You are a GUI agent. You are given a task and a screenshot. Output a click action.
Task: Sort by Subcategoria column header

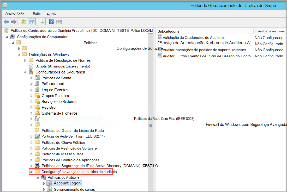204,31
